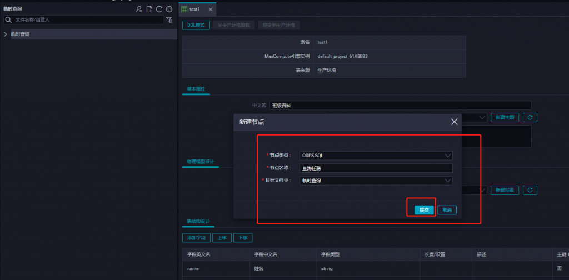The image size is (569, 280).
Task: Open the 目标文件夹 dropdown
Action: (x=376, y=181)
